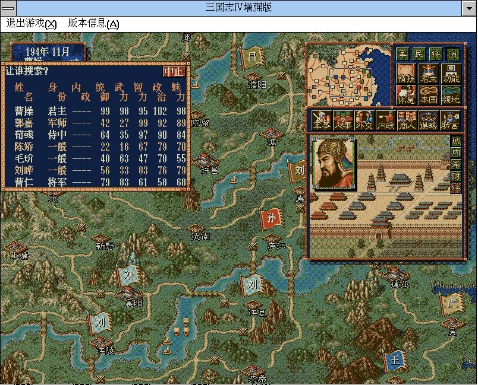
Task: Switch to the 军 tab beside city view
Action: point(456,164)
